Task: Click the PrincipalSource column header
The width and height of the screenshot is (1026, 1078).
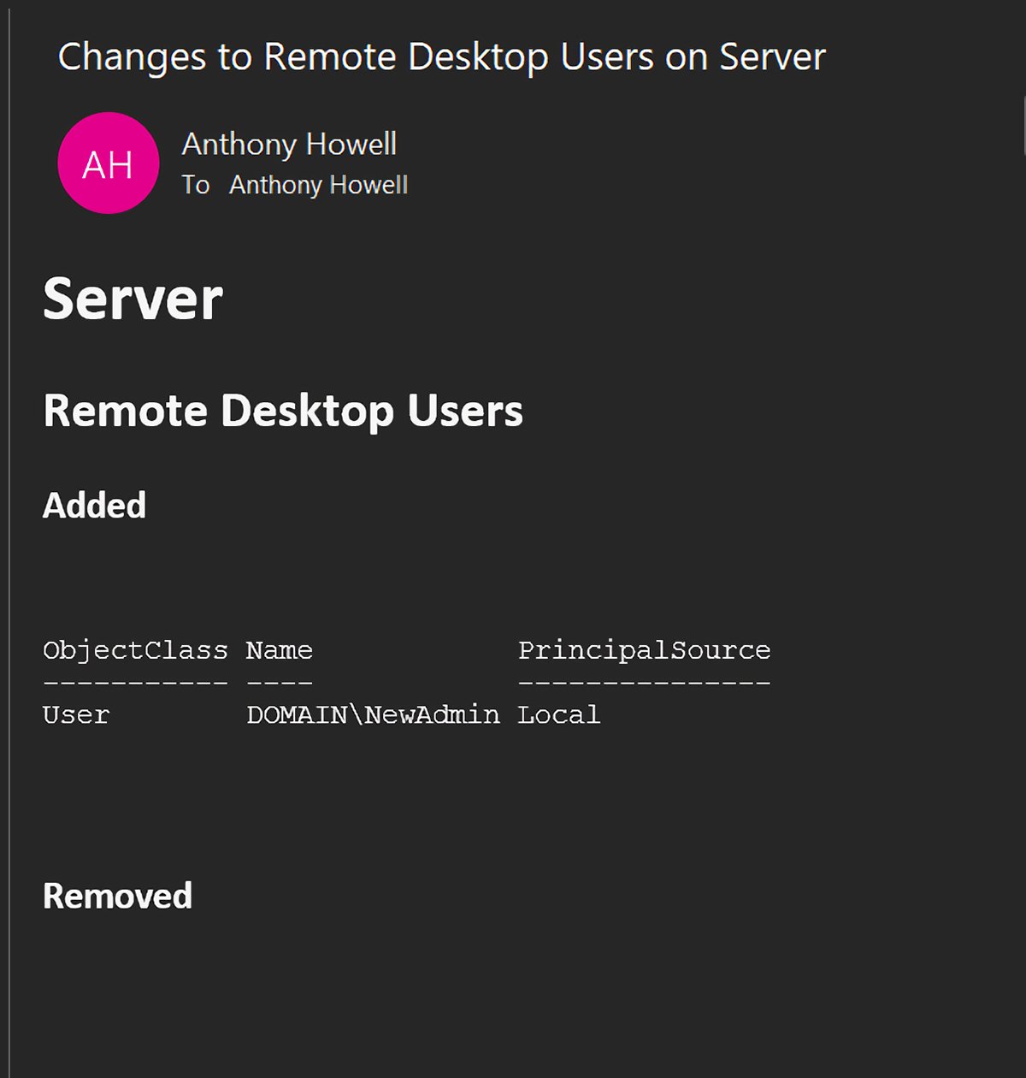Action: pyautogui.click(x=645, y=650)
